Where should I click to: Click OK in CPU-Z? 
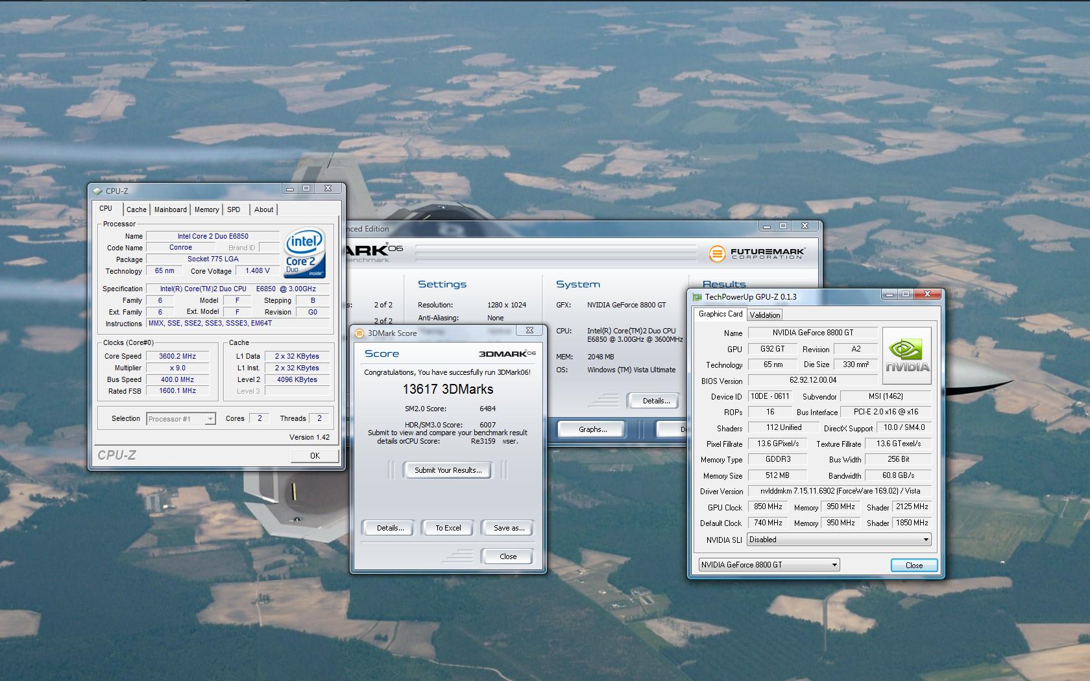pyautogui.click(x=315, y=456)
